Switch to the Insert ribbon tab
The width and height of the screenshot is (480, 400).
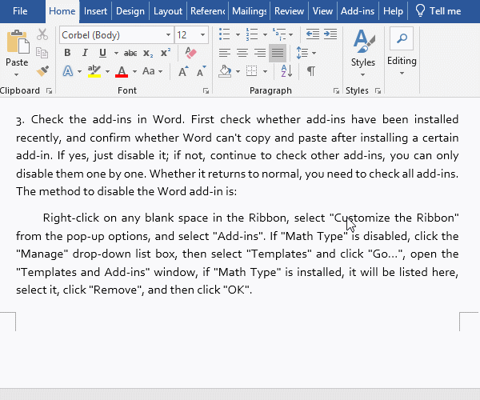[x=95, y=11]
